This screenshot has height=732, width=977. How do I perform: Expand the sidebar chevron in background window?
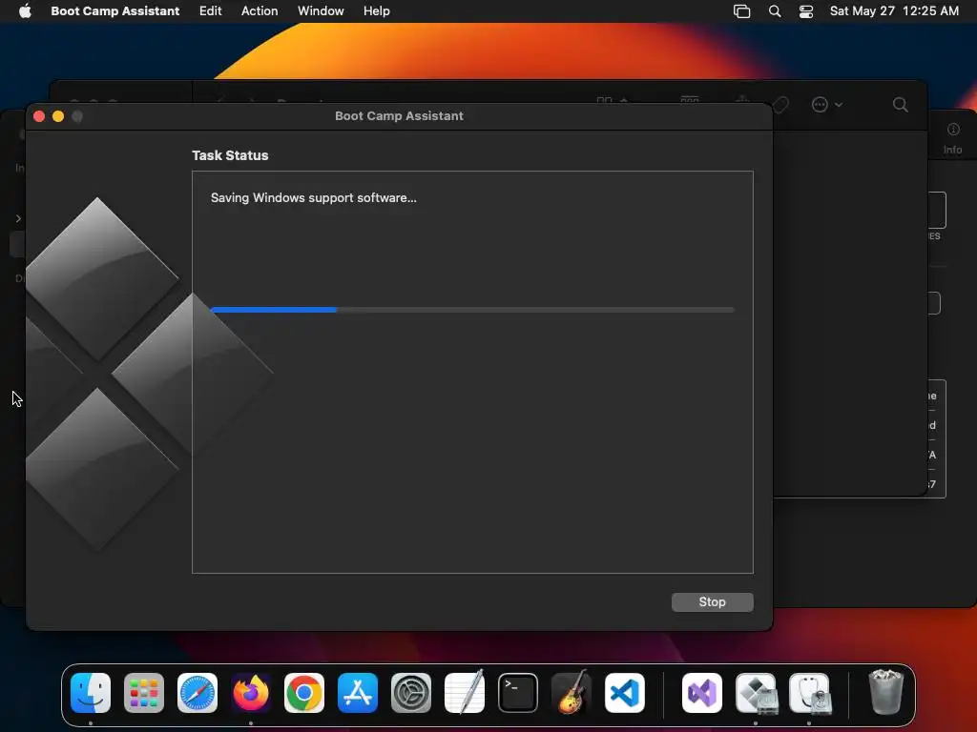point(18,218)
